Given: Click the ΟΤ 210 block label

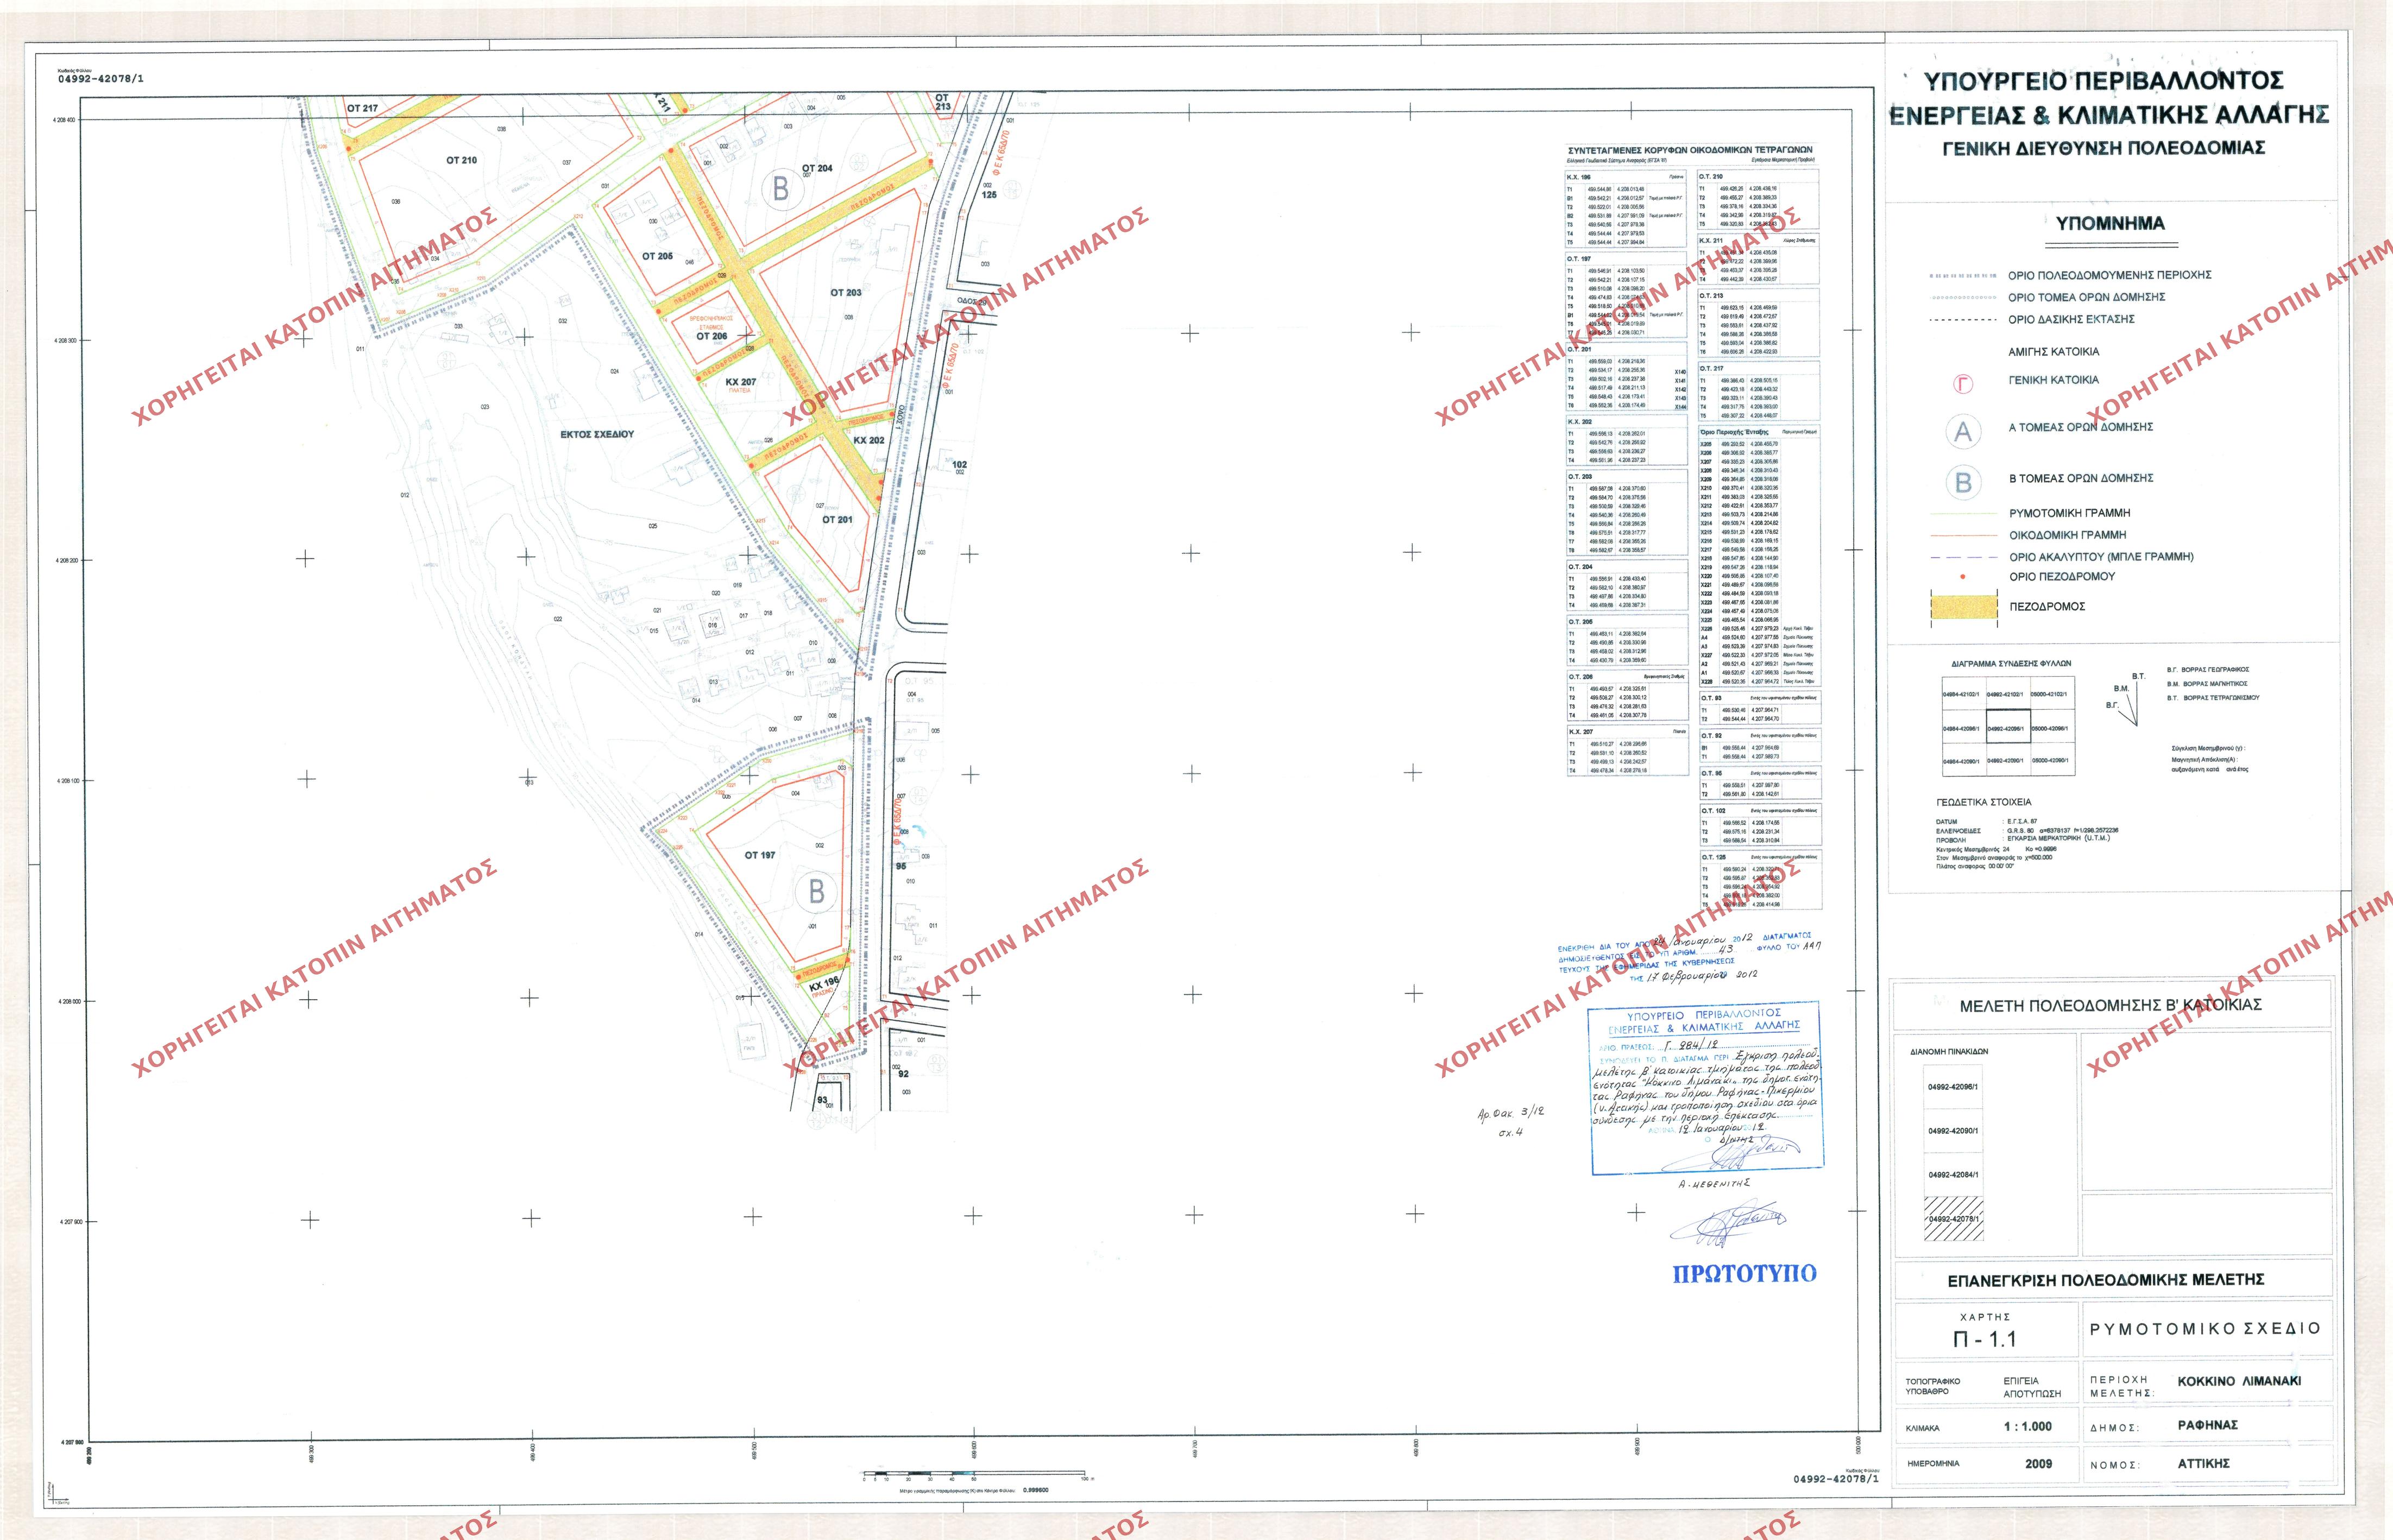Looking at the screenshot, I should pyautogui.click(x=461, y=160).
